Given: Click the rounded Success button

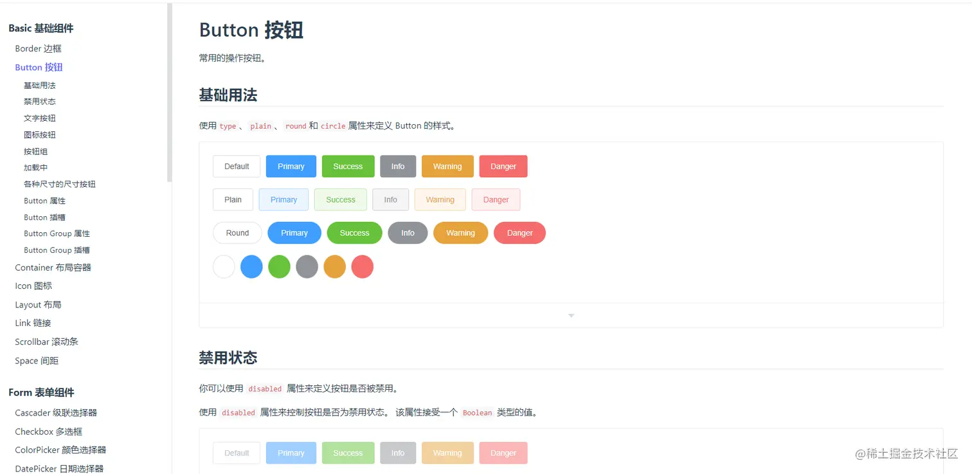Looking at the screenshot, I should click(355, 233).
